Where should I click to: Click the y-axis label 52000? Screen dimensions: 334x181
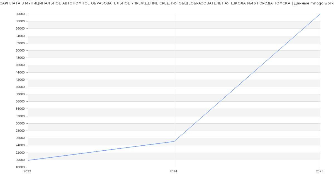20,43
